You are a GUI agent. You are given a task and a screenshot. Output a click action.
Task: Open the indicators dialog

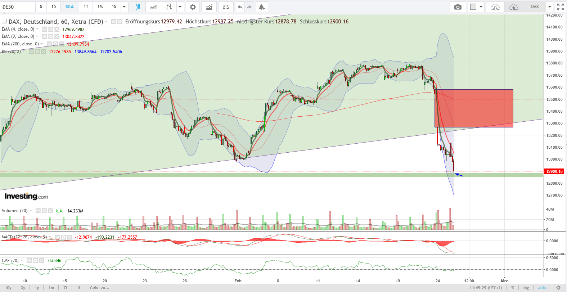[x=209, y=7]
